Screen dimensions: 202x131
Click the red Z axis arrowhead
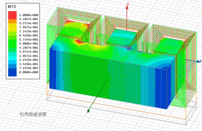click(x=127, y=8)
